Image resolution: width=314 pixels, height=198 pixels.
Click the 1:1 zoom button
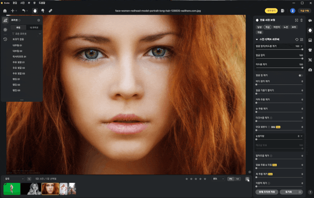[x=238, y=179]
